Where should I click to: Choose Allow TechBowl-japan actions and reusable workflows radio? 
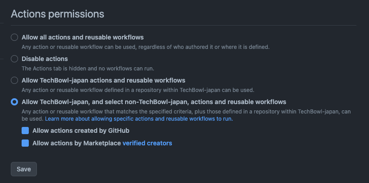point(14,80)
